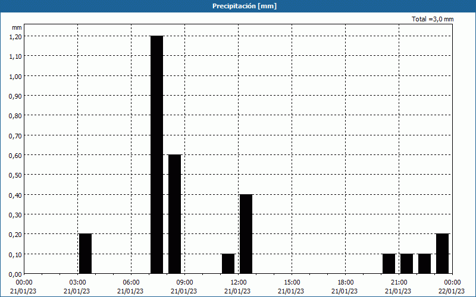Screen dimensions: 476x297
Task: Click the 12:00 time axis label
Action: [239, 283]
